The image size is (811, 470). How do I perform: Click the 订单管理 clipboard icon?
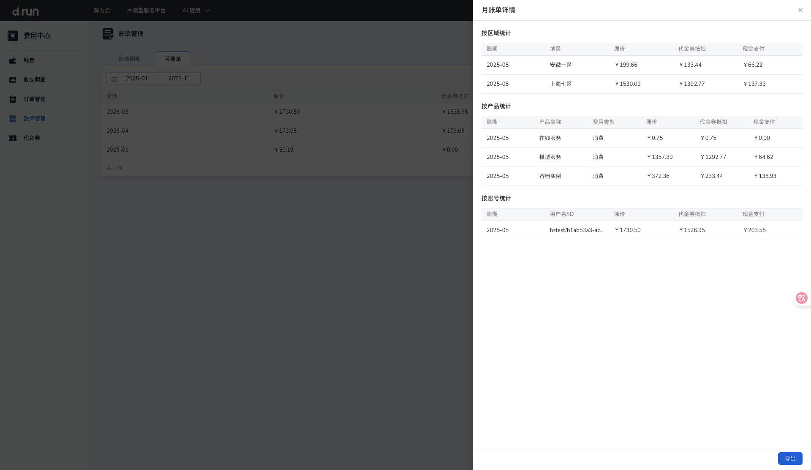[x=13, y=99]
